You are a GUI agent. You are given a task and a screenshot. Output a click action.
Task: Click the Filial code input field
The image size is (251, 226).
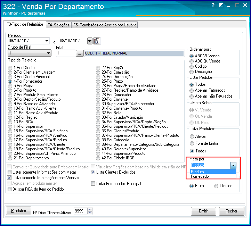click(65, 53)
